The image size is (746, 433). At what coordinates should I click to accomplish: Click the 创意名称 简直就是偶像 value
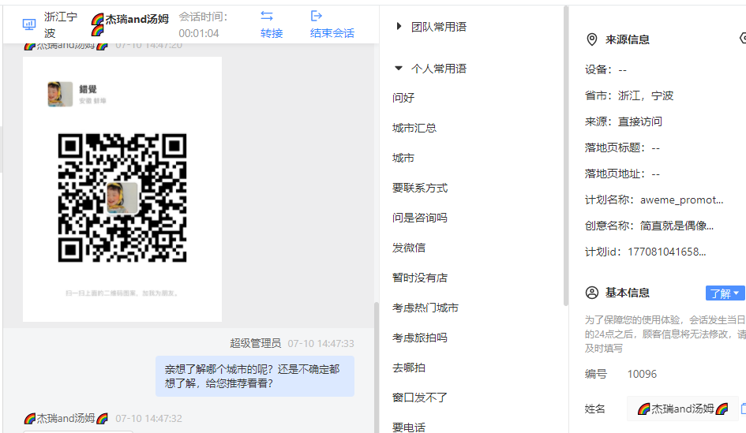pyautogui.click(x=677, y=226)
